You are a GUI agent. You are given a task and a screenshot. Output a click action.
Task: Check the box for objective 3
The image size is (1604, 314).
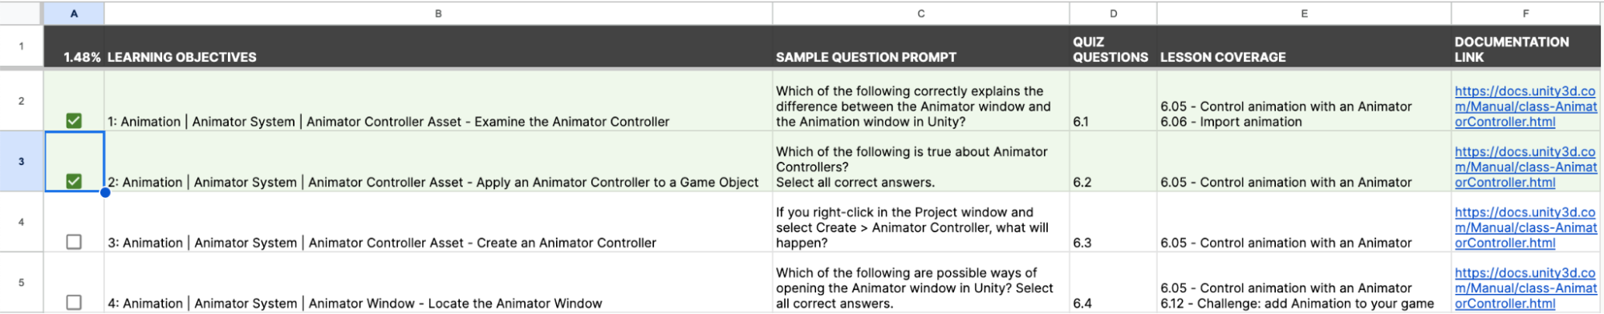coord(74,242)
